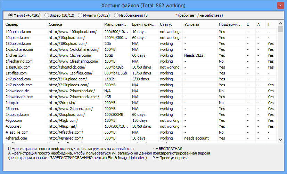Click the list scroll down arrow
The image size is (287, 174).
[280, 140]
